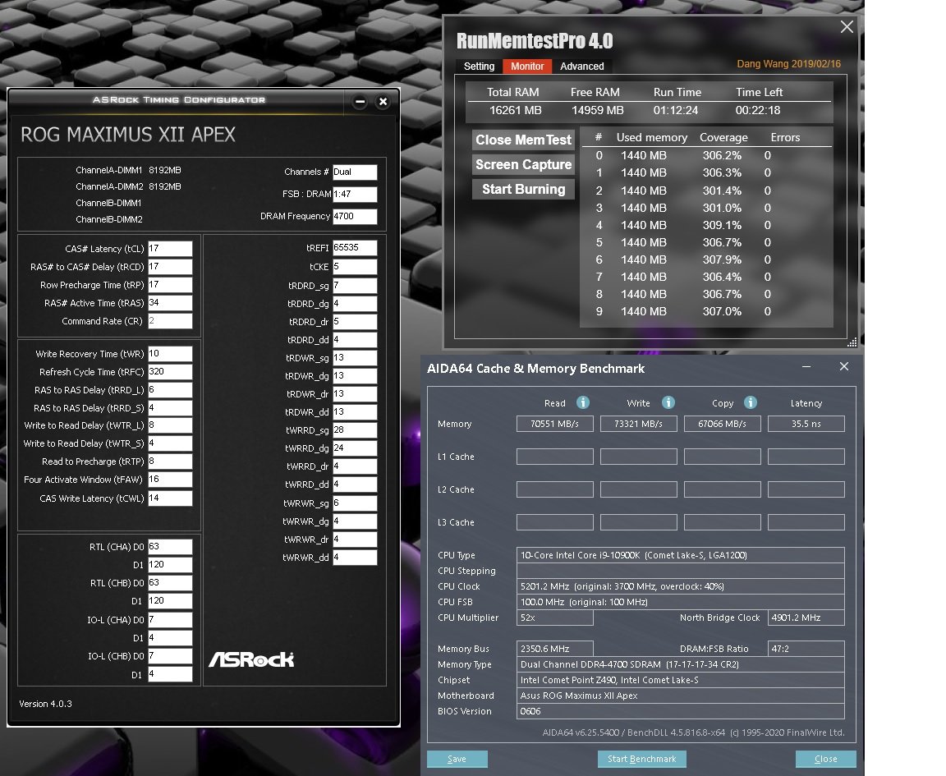Click the Copy info icon in AIDA64

[x=750, y=402]
